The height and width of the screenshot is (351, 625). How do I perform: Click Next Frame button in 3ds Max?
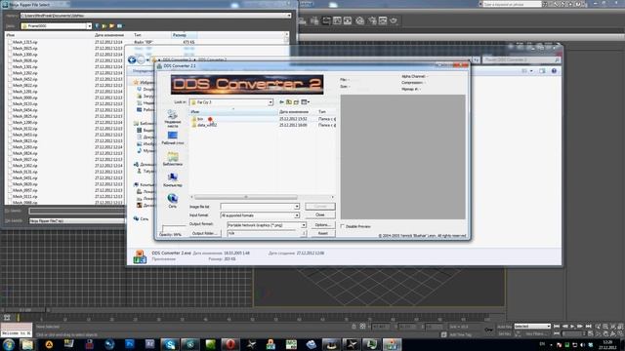pos(580,327)
